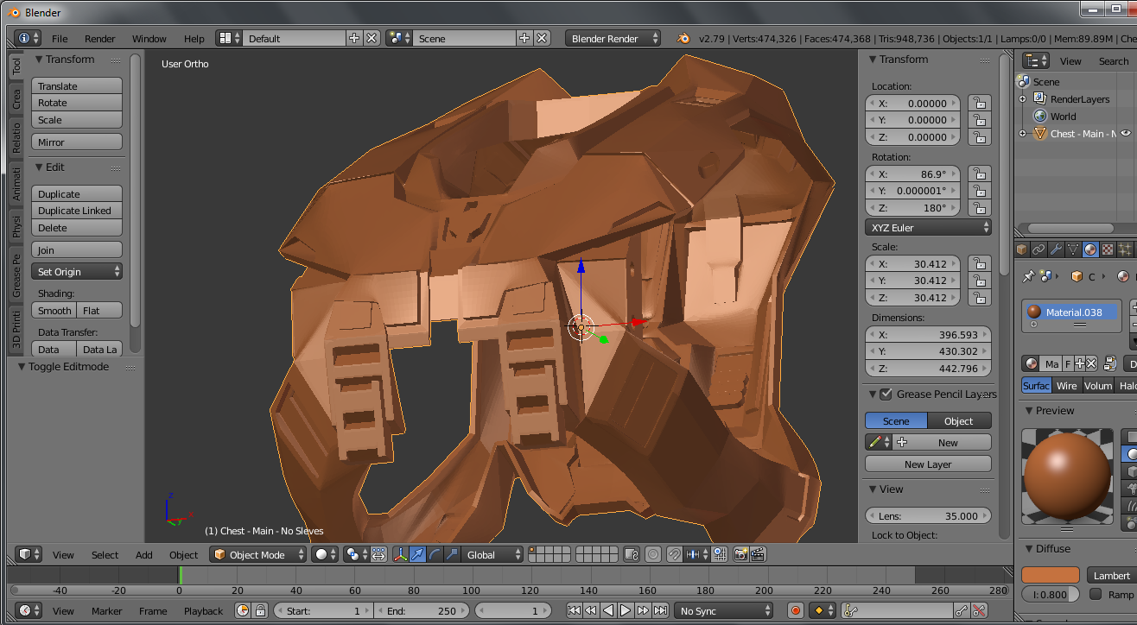Select the translate manipulator arrow icon

[x=418, y=554]
